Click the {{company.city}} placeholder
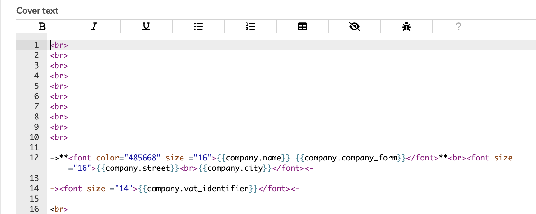The width and height of the screenshot is (536, 214). coord(235,168)
